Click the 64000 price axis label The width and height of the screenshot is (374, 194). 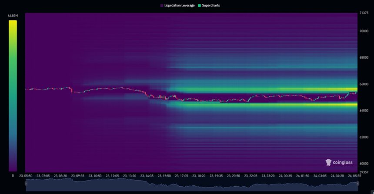click(364, 110)
